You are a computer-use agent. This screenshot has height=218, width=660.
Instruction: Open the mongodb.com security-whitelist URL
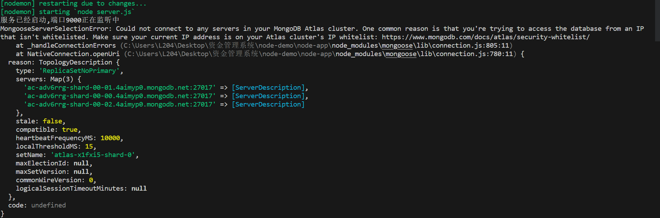click(486, 37)
